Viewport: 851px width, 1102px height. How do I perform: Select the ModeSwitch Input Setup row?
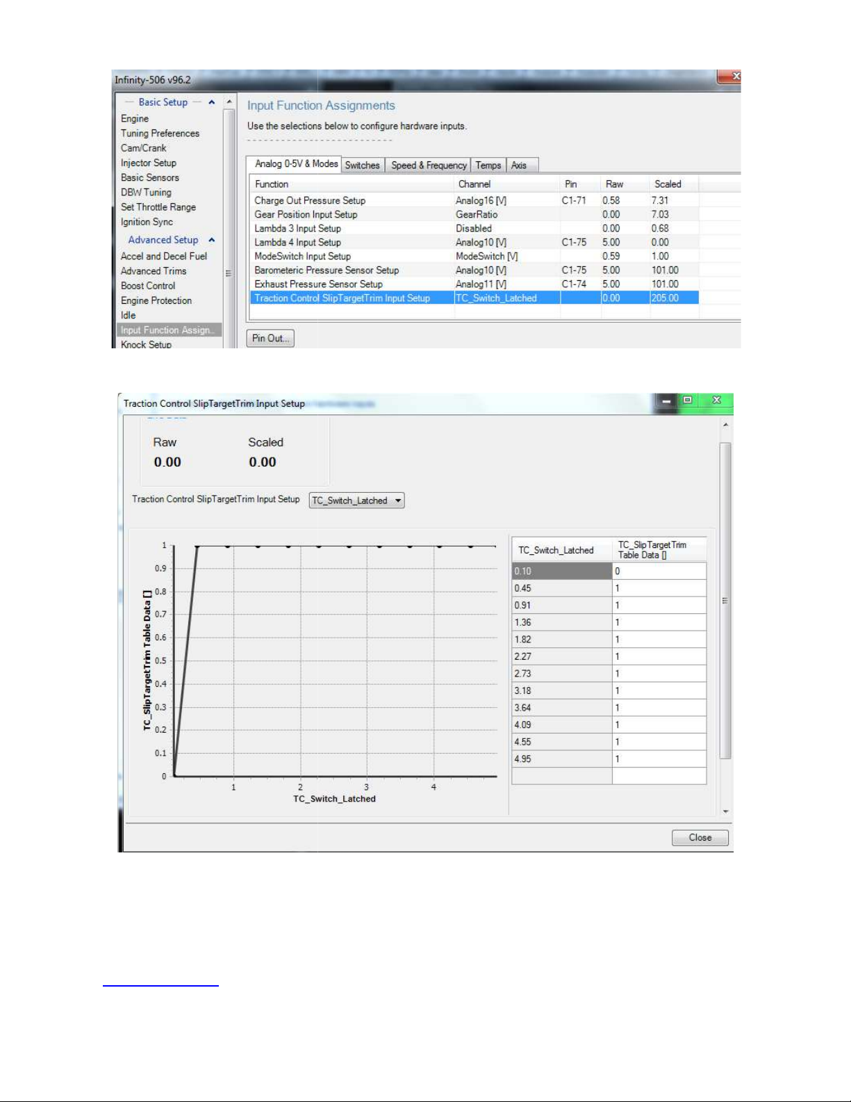(302, 256)
